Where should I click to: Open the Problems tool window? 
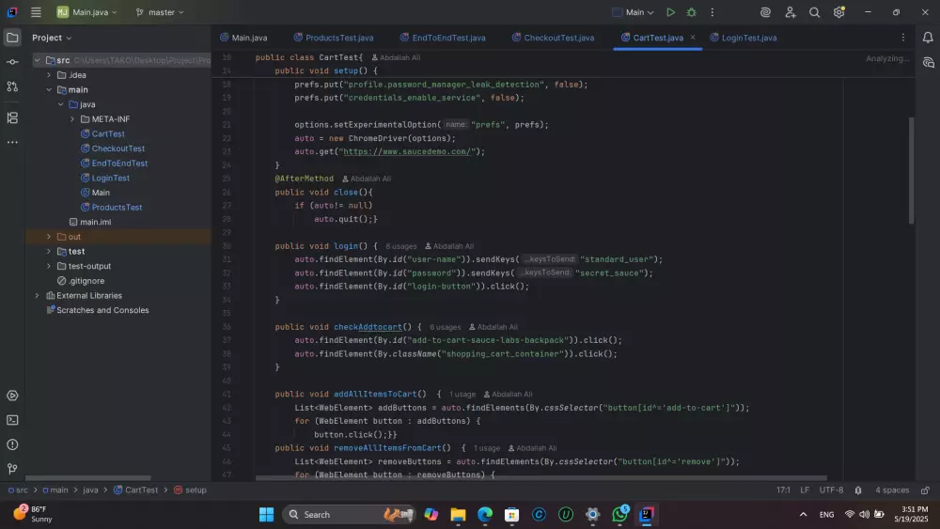point(12,444)
